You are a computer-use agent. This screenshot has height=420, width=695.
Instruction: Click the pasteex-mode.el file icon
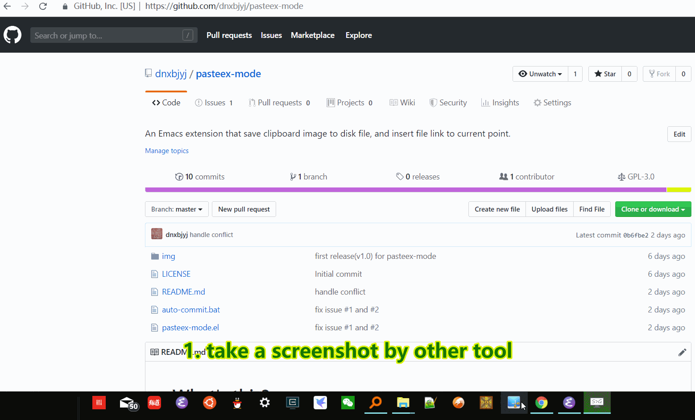point(155,328)
